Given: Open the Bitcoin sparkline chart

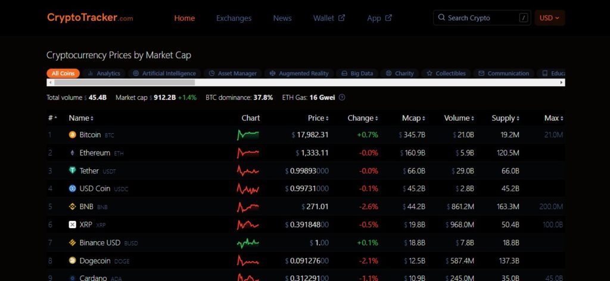Looking at the screenshot, I should point(248,135).
